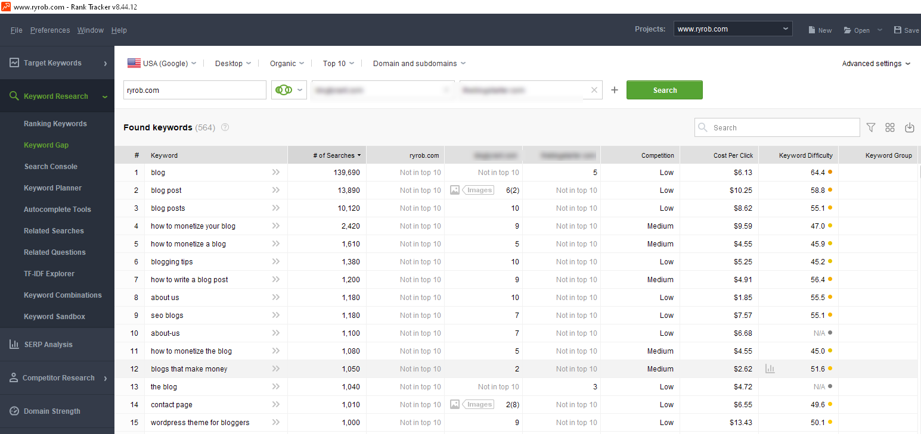Open the Preferences menu
Screen dimensions: 921x434
pos(50,30)
